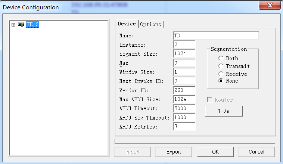
Task: Click the Max field showing 0
Action: 184,63
